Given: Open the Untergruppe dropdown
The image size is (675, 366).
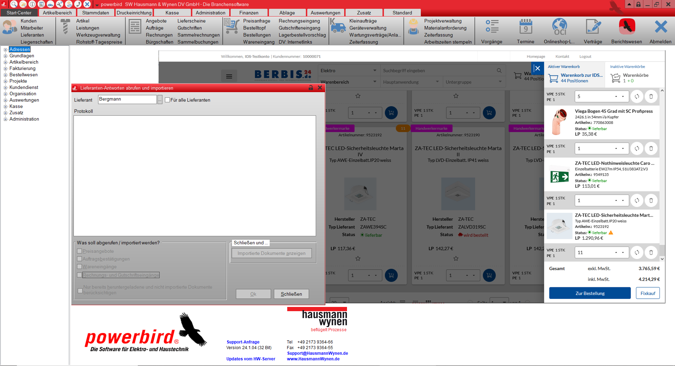Looking at the screenshot, I should [x=474, y=82].
